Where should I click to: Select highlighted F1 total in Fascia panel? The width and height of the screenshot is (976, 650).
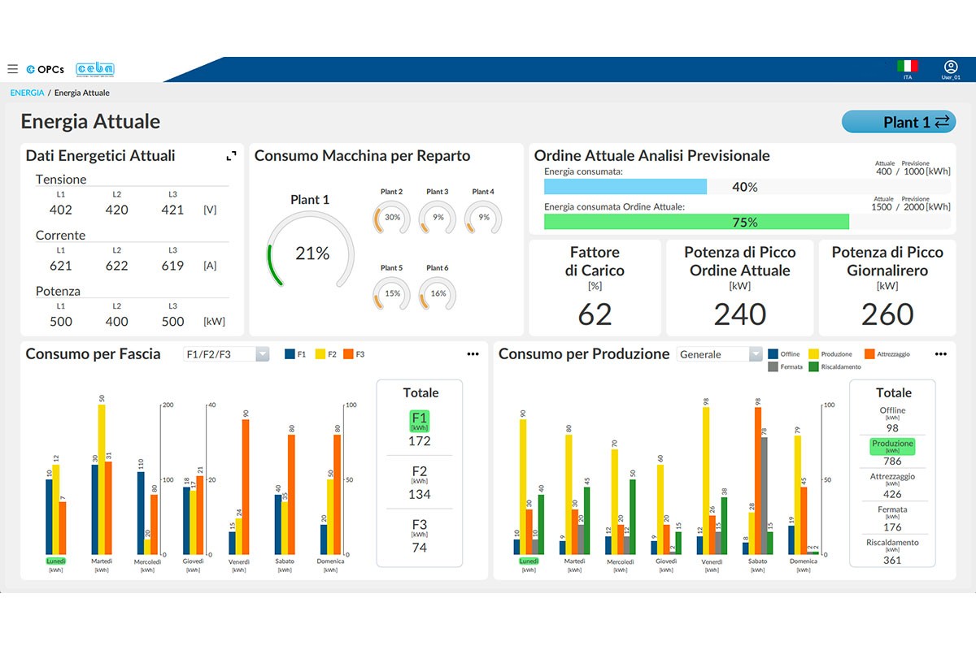click(419, 421)
